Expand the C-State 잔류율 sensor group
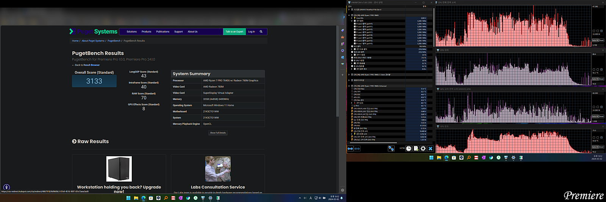Screen dimensions: 606x202 pyautogui.click(x=349, y=74)
